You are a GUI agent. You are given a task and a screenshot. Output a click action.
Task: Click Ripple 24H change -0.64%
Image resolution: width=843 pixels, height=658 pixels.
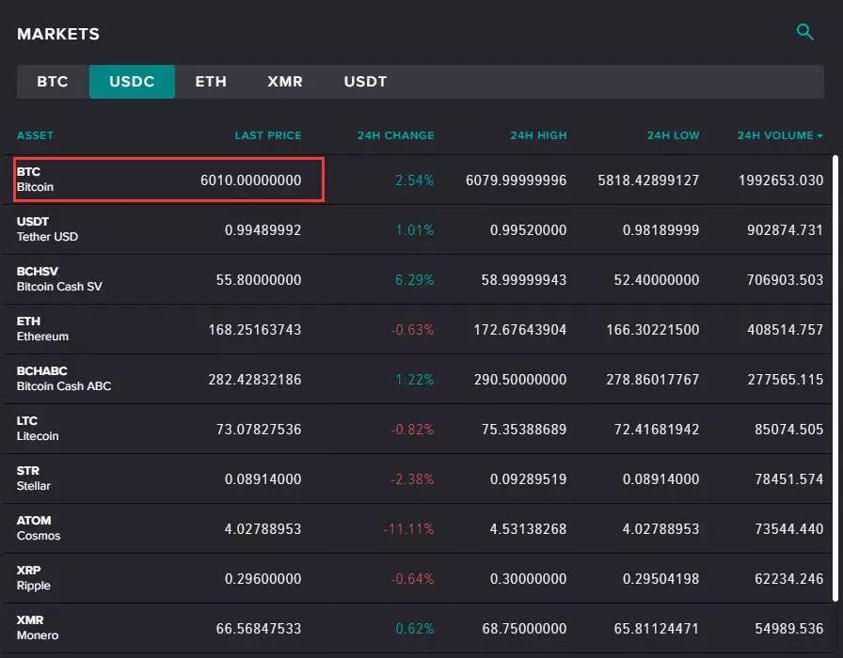coord(412,578)
